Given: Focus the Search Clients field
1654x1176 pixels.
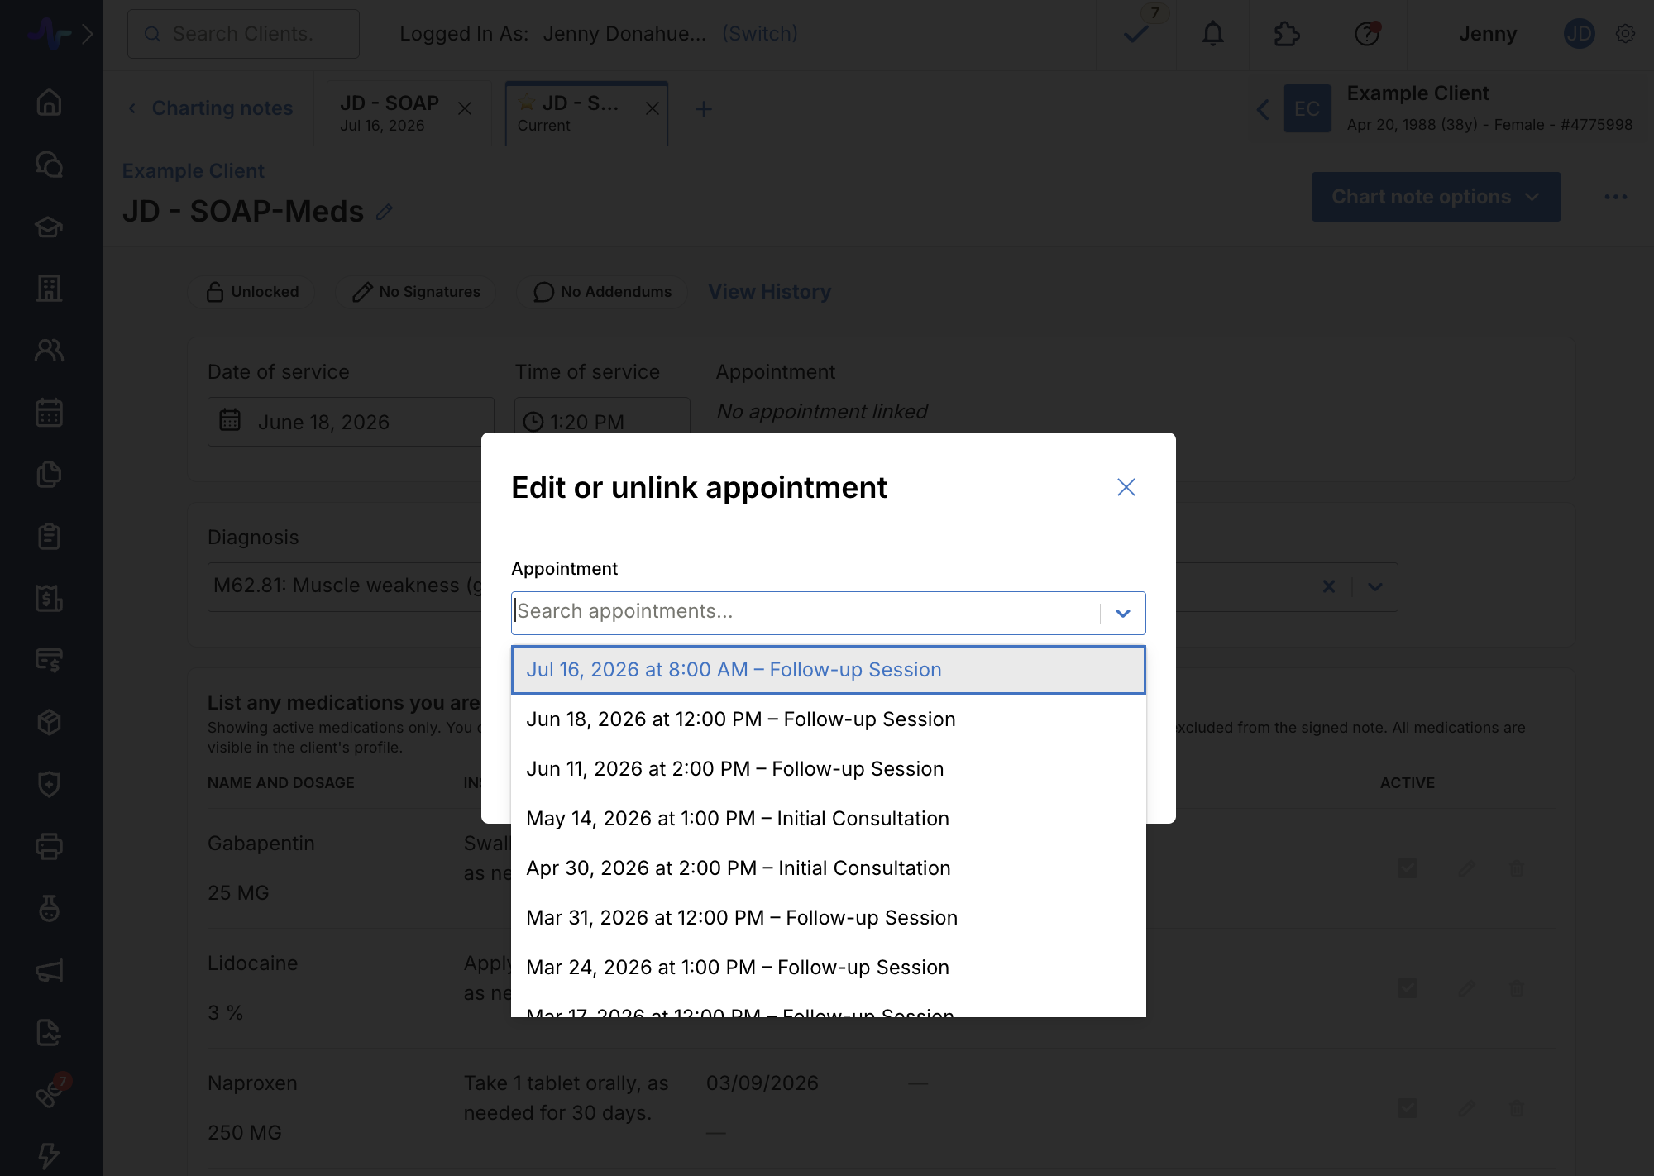Looking at the screenshot, I should [x=243, y=34].
